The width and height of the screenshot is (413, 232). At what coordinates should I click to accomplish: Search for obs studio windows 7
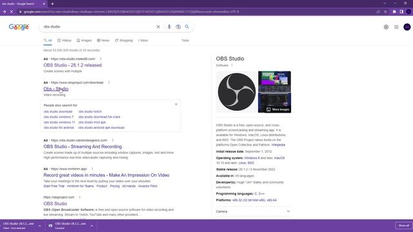tap(59, 117)
